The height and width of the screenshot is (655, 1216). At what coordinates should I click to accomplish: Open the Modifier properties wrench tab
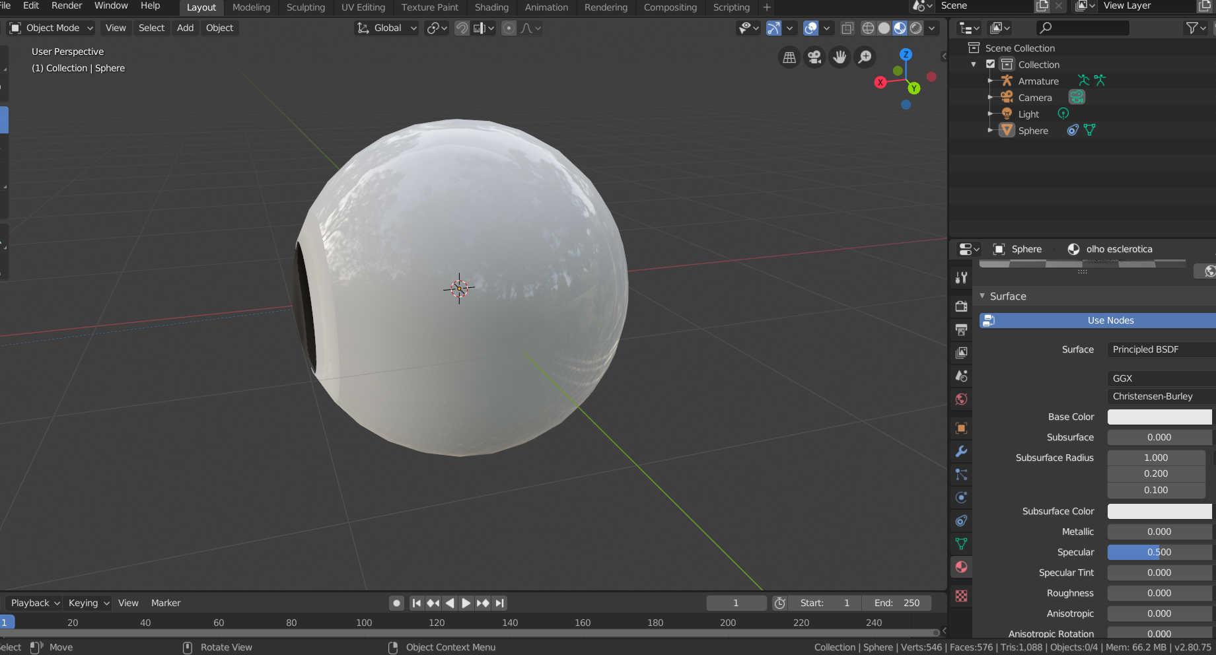961,451
